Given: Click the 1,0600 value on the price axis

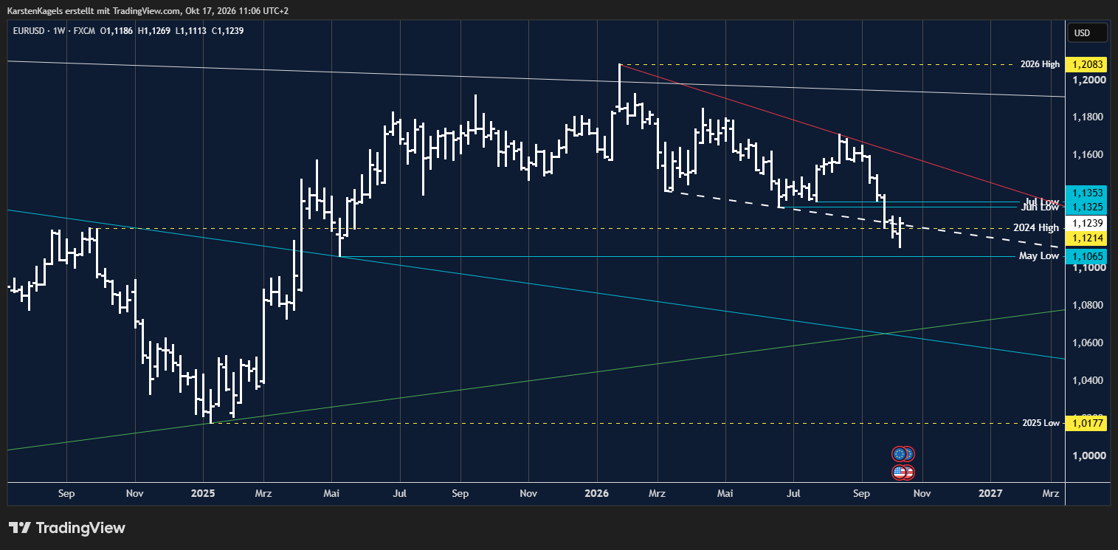Looking at the screenshot, I should click(x=1088, y=343).
